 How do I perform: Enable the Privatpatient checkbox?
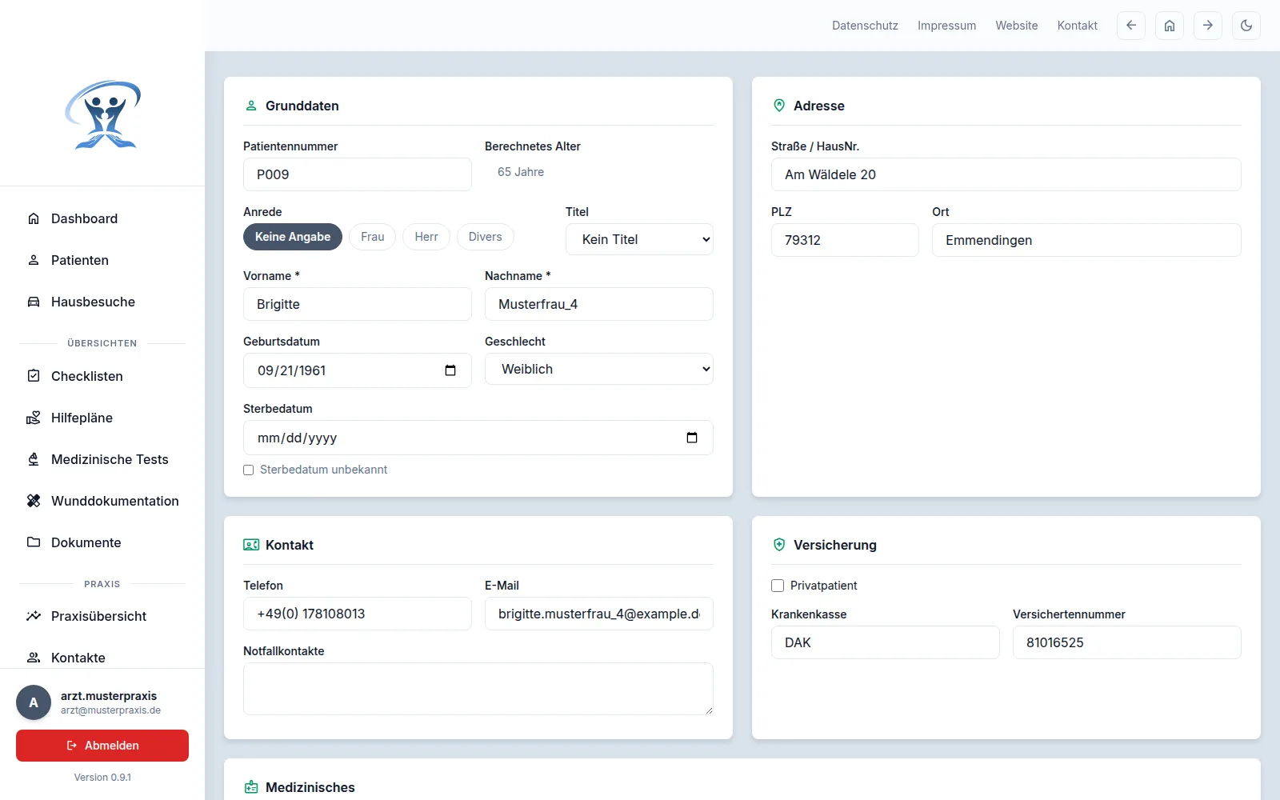click(x=778, y=586)
